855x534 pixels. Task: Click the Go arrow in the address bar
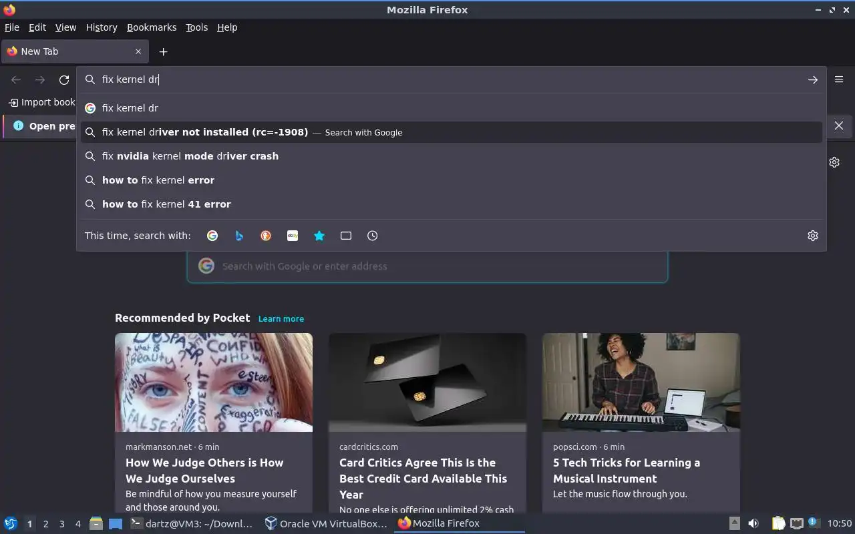click(812, 79)
